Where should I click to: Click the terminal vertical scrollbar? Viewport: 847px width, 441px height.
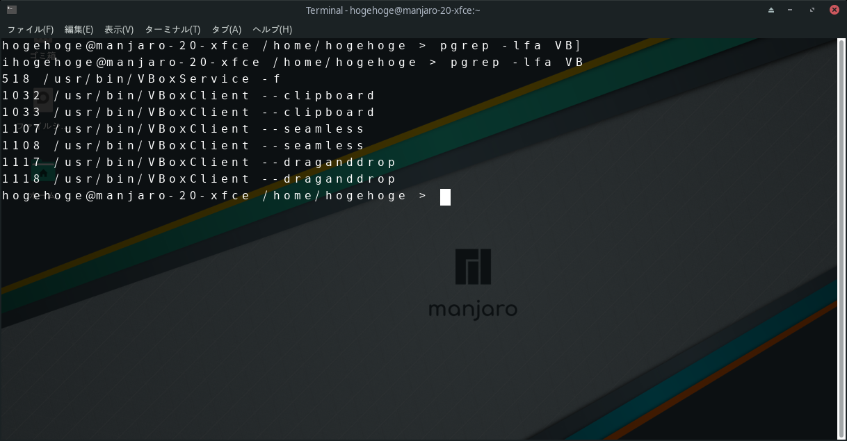(841, 238)
